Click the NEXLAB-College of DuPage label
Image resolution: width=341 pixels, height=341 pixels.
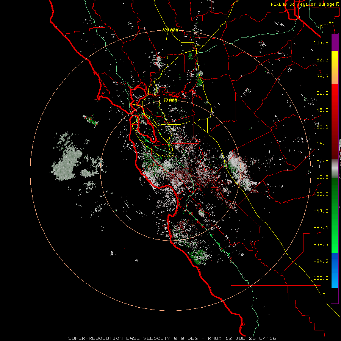(305, 4)
